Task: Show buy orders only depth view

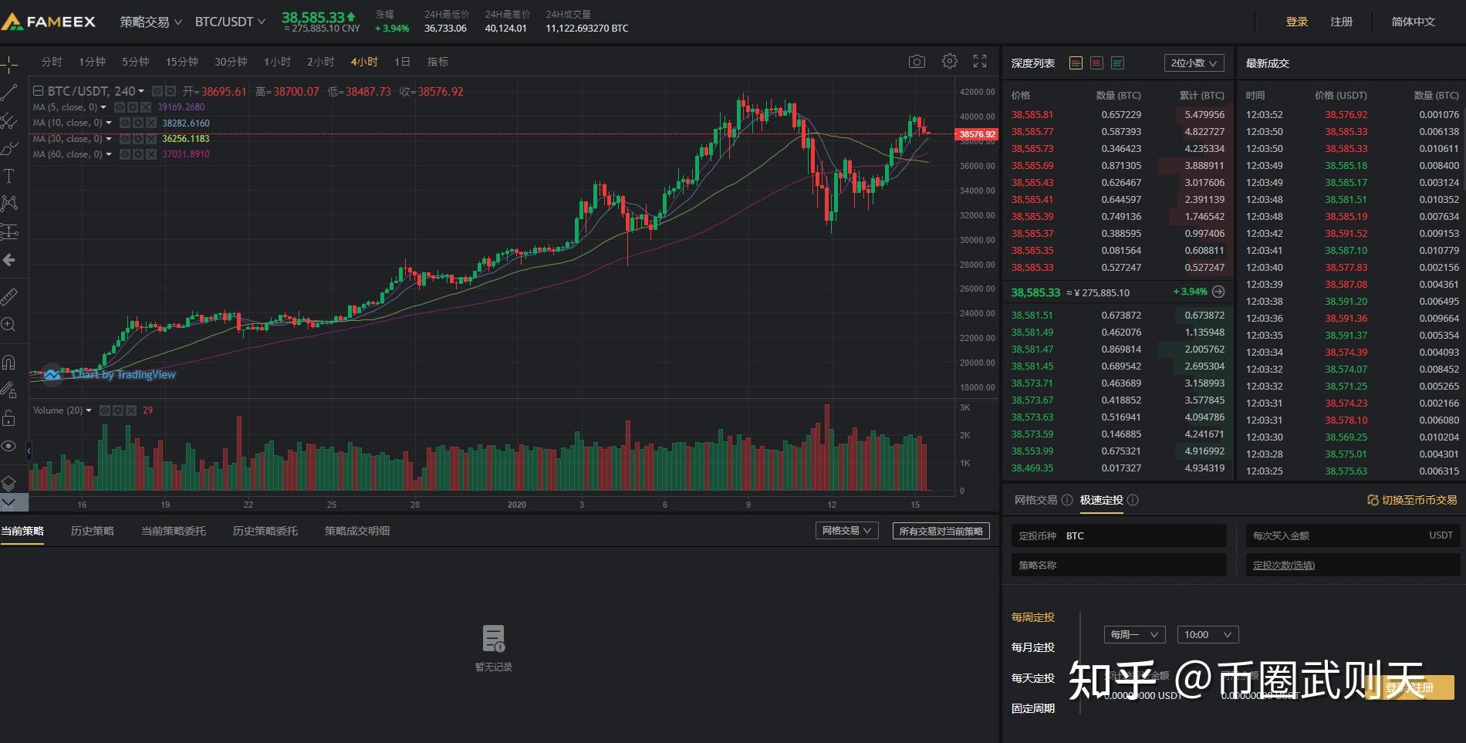Action: point(1117,63)
